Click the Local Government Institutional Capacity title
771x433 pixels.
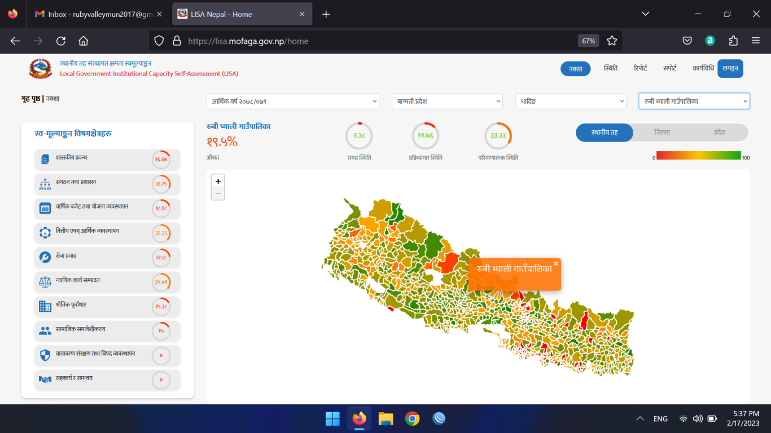pyautogui.click(x=149, y=73)
